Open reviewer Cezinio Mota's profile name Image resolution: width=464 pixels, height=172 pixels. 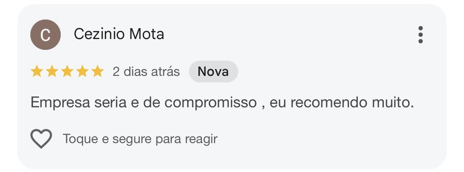tap(119, 34)
